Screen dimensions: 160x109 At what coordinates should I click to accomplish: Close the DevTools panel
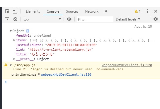(156, 11)
